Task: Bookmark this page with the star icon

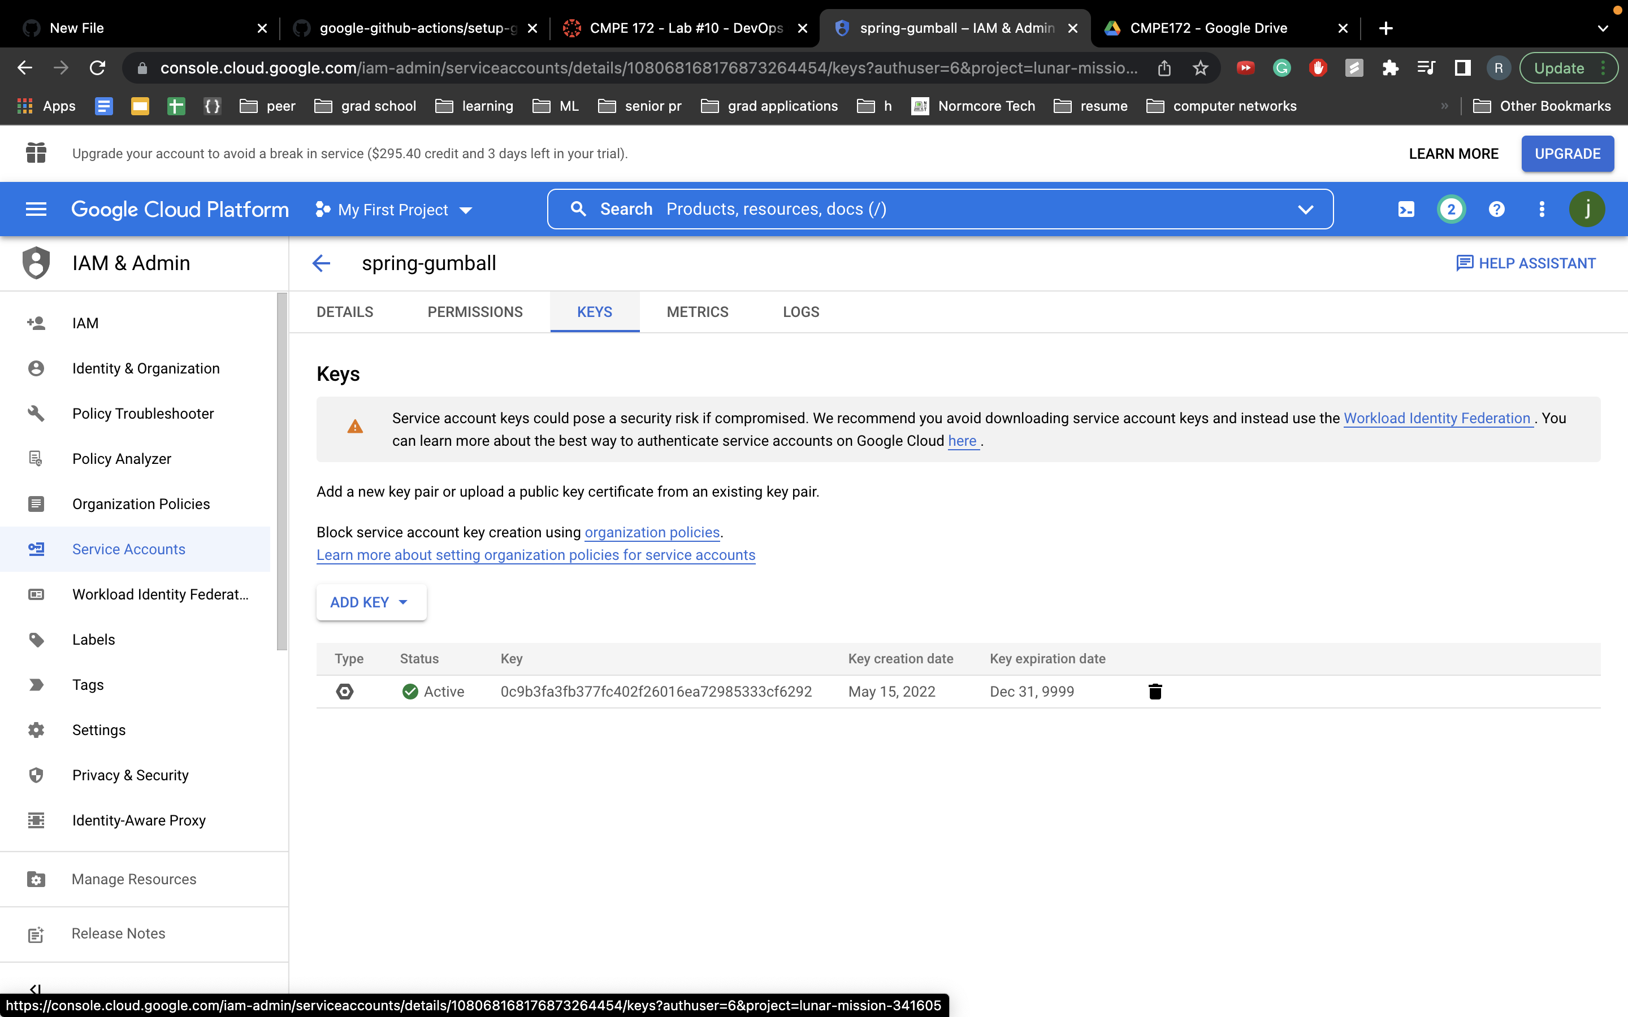Action: (x=1200, y=68)
